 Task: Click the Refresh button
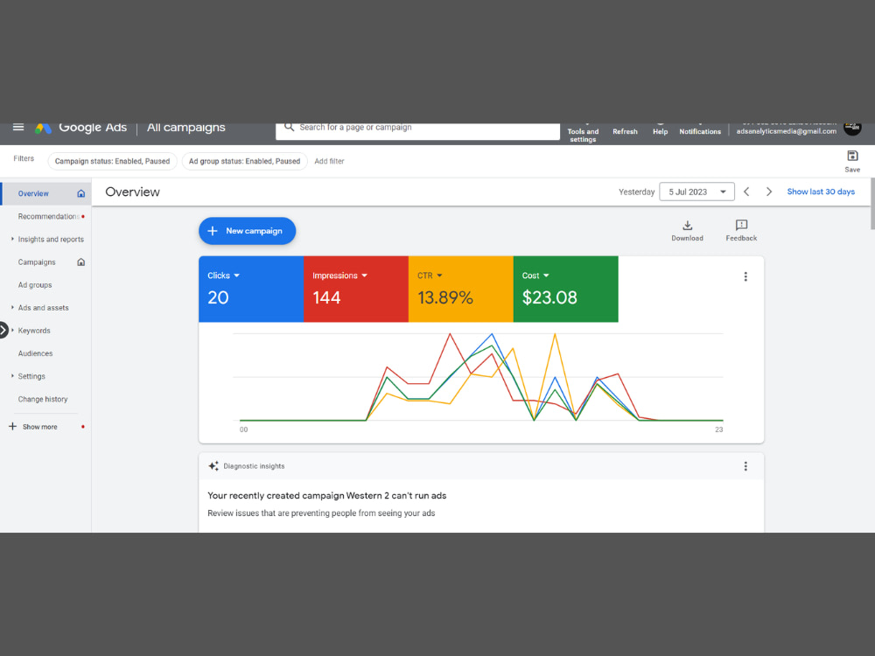point(625,130)
